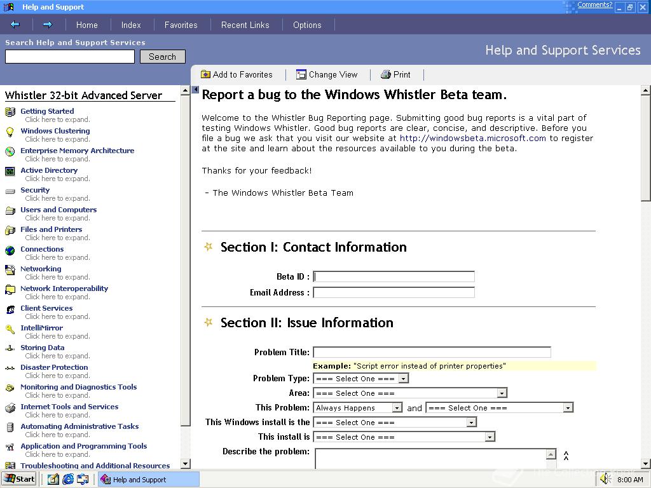This screenshot has height=488, width=651.
Task: Click the Help and Support taskbar button
Action: pyautogui.click(x=149, y=479)
